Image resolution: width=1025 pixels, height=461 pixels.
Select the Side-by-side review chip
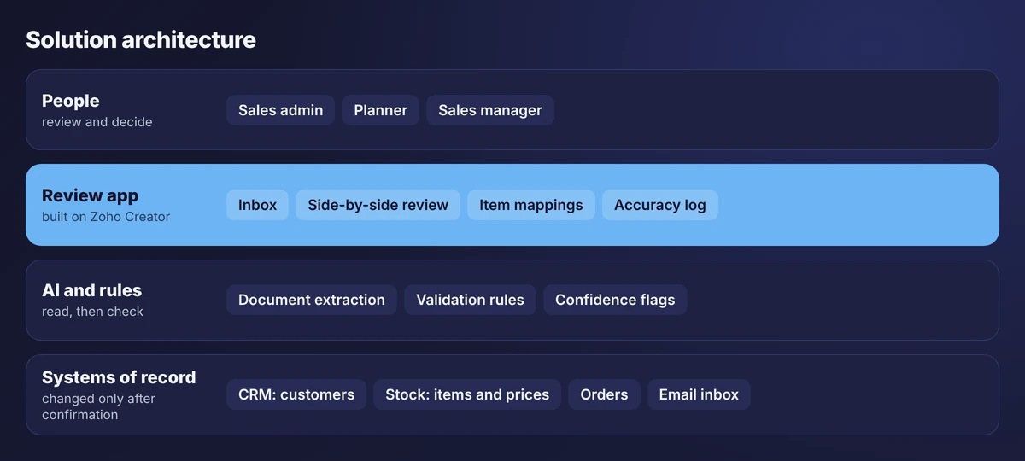pos(378,205)
